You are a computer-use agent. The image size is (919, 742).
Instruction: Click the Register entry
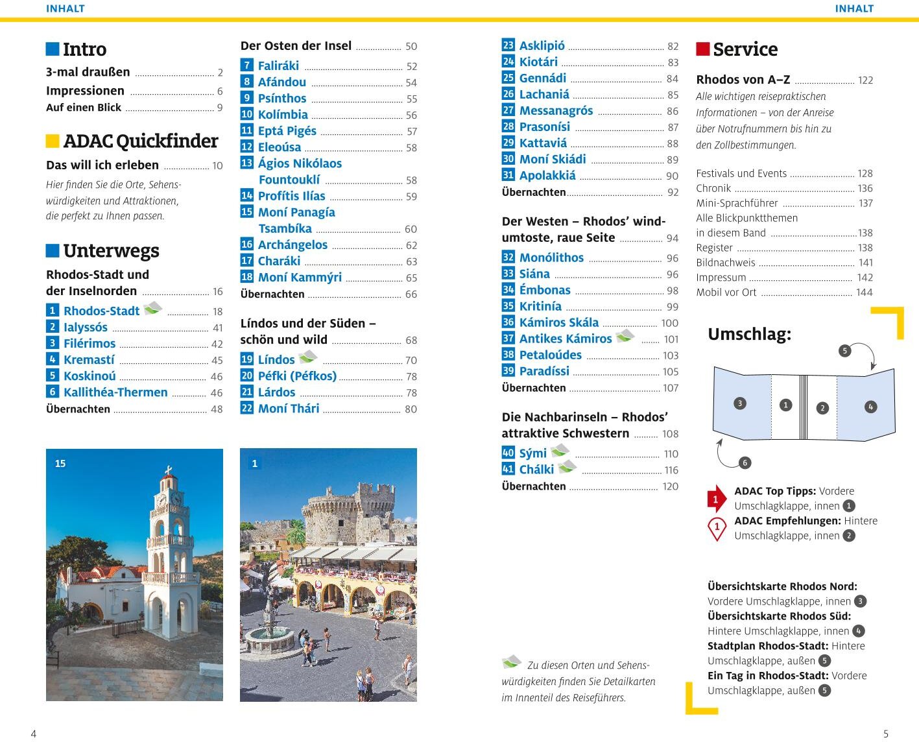(785, 248)
